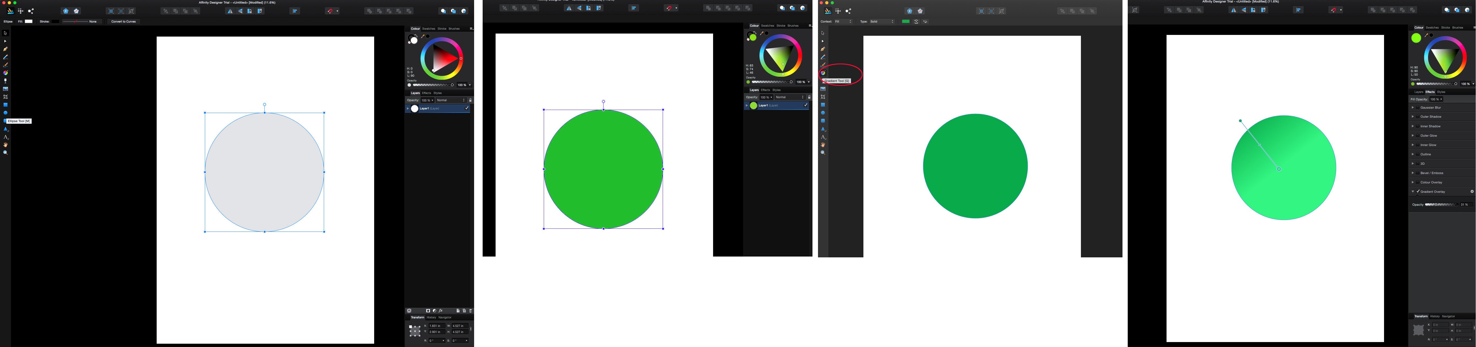This screenshot has height=347, width=1476.
Task: Expand the Colour Overlay effect section
Action: point(1413,182)
